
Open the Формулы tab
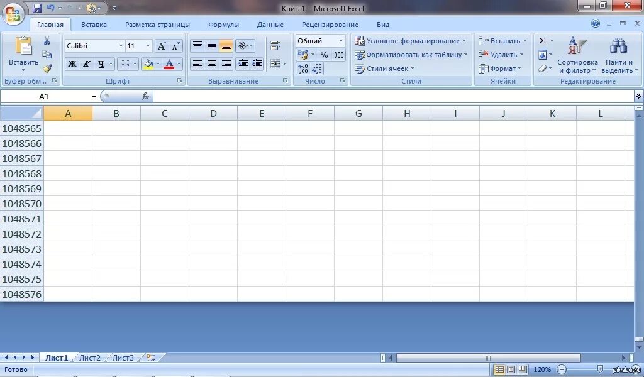[x=223, y=25]
